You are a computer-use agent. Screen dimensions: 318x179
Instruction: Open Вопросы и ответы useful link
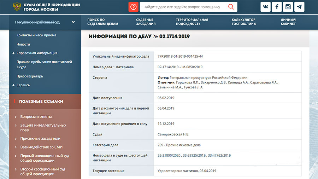(36, 116)
